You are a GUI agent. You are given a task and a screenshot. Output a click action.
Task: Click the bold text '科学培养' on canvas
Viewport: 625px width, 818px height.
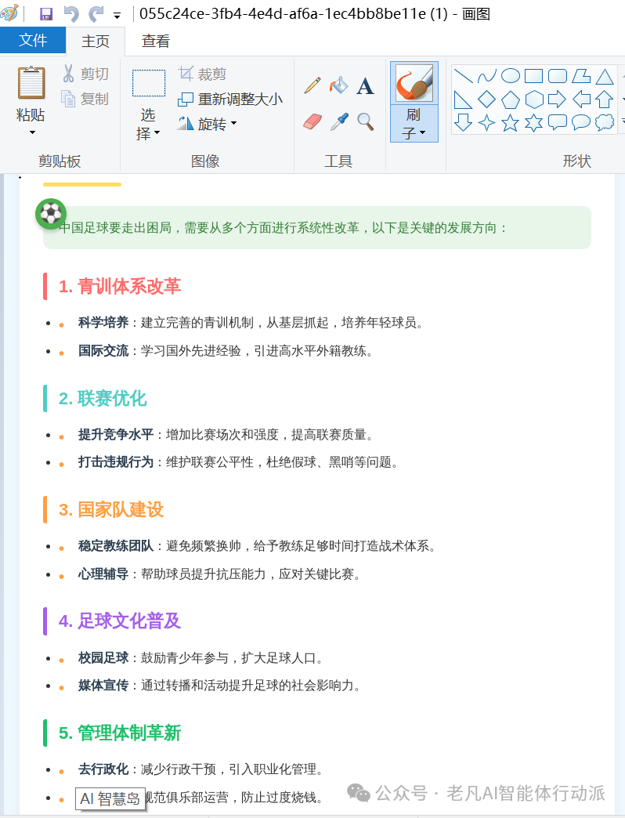click(x=103, y=323)
